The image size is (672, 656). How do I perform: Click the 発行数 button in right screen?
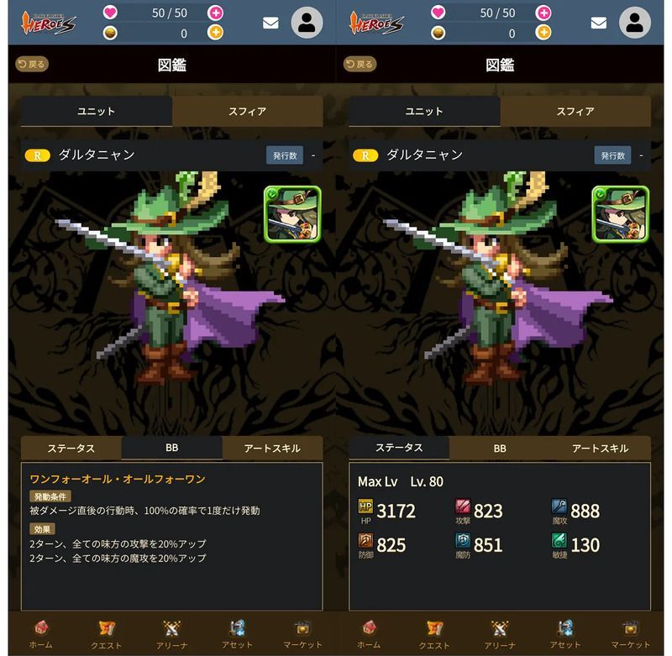[x=613, y=155]
